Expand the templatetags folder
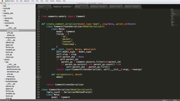The image size is (180, 101). pyautogui.click(x=5, y=81)
